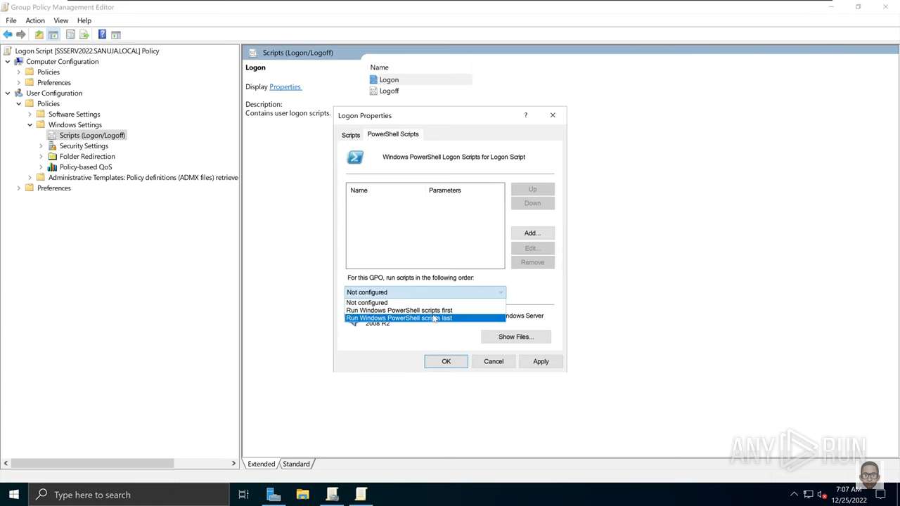Click the Name column header in scripts list
The width and height of the screenshot is (900, 506).
(x=386, y=190)
